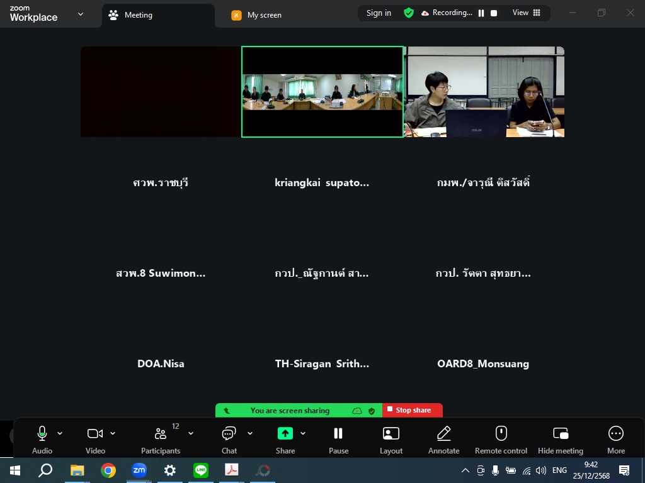Toggle the camera with Video button

coord(95,434)
